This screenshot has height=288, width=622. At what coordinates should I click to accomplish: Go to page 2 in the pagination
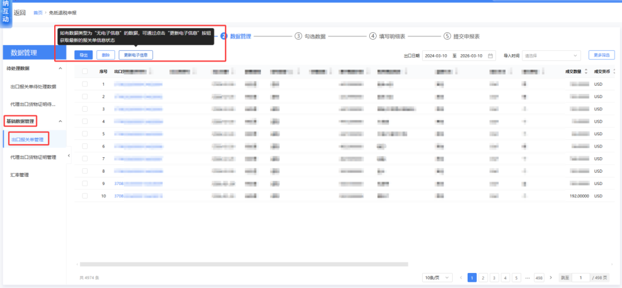[483, 278]
